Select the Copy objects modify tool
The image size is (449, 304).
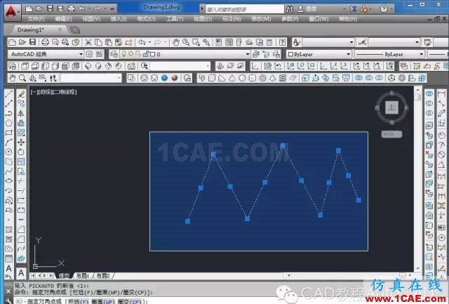pyautogui.click(x=21, y=103)
